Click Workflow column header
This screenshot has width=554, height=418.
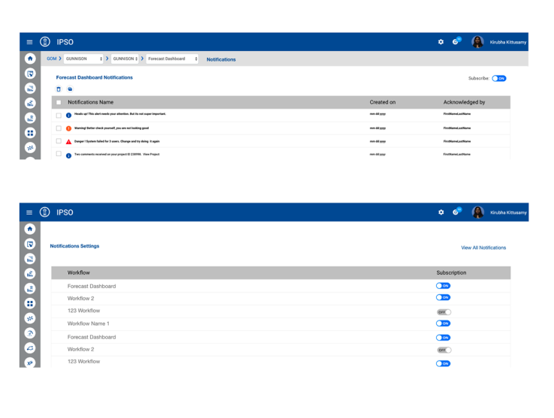(x=78, y=272)
